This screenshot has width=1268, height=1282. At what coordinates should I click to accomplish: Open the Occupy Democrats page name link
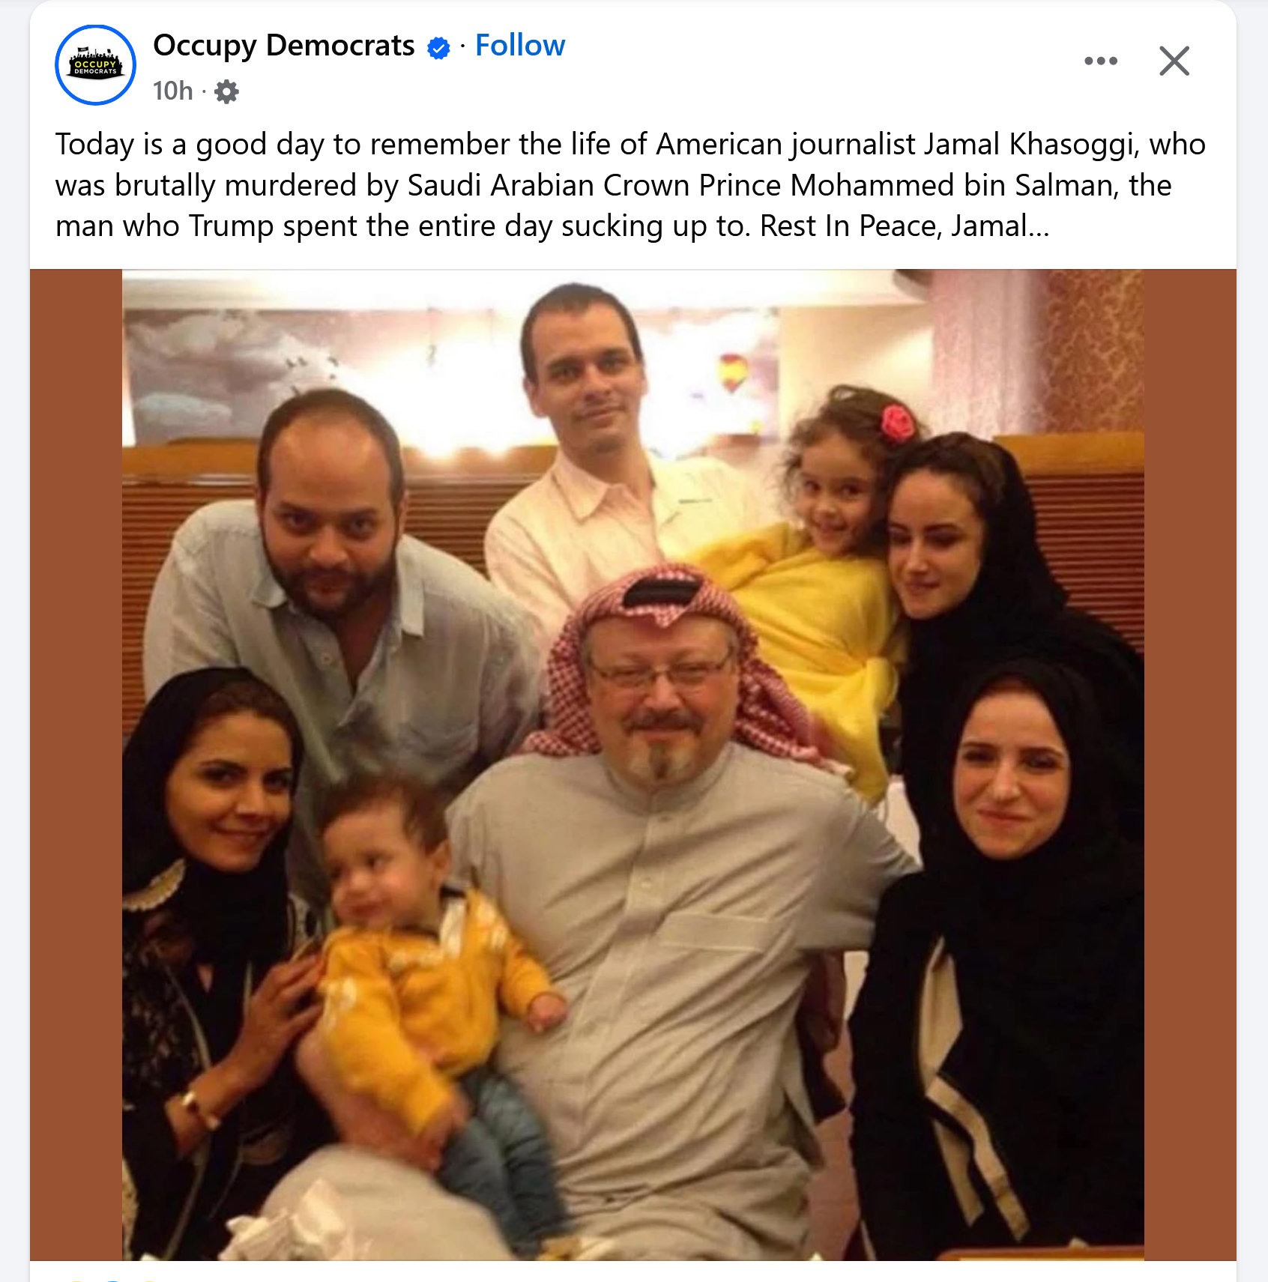[283, 46]
